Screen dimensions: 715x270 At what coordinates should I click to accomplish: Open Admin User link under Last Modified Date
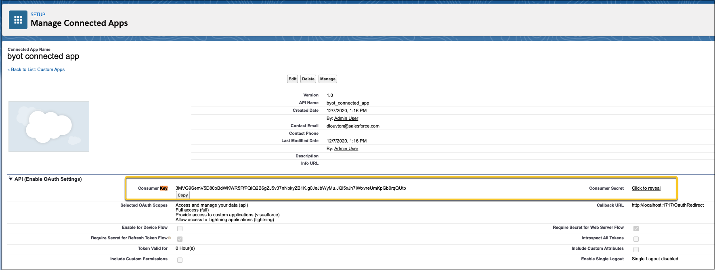(346, 149)
